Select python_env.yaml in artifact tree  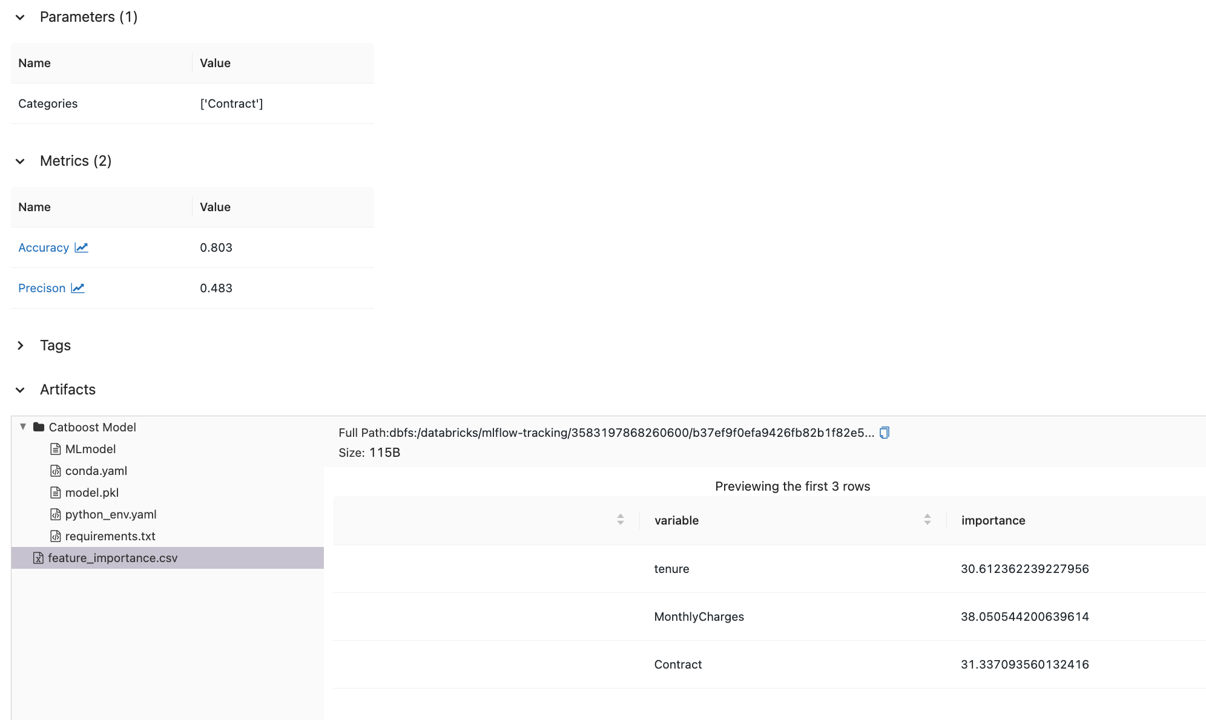(110, 514)
